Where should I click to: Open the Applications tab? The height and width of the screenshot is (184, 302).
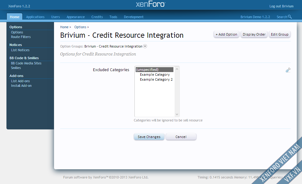(x=35, y=17)
